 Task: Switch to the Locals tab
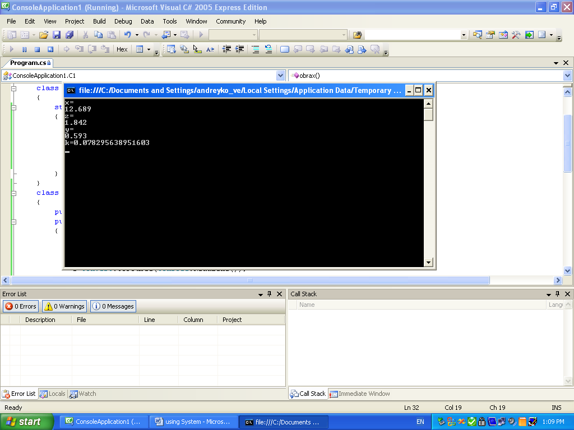pyautogui.click(x=53, y=394)
